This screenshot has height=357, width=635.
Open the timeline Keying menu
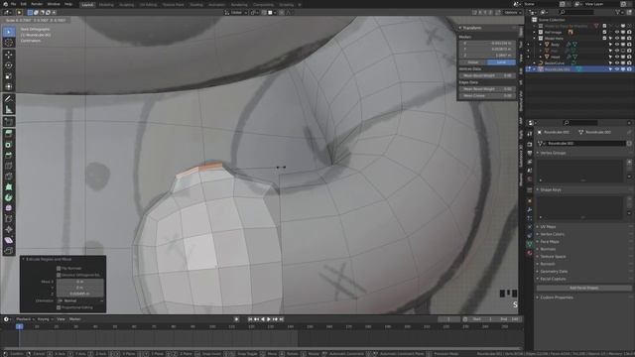(45, 319)
